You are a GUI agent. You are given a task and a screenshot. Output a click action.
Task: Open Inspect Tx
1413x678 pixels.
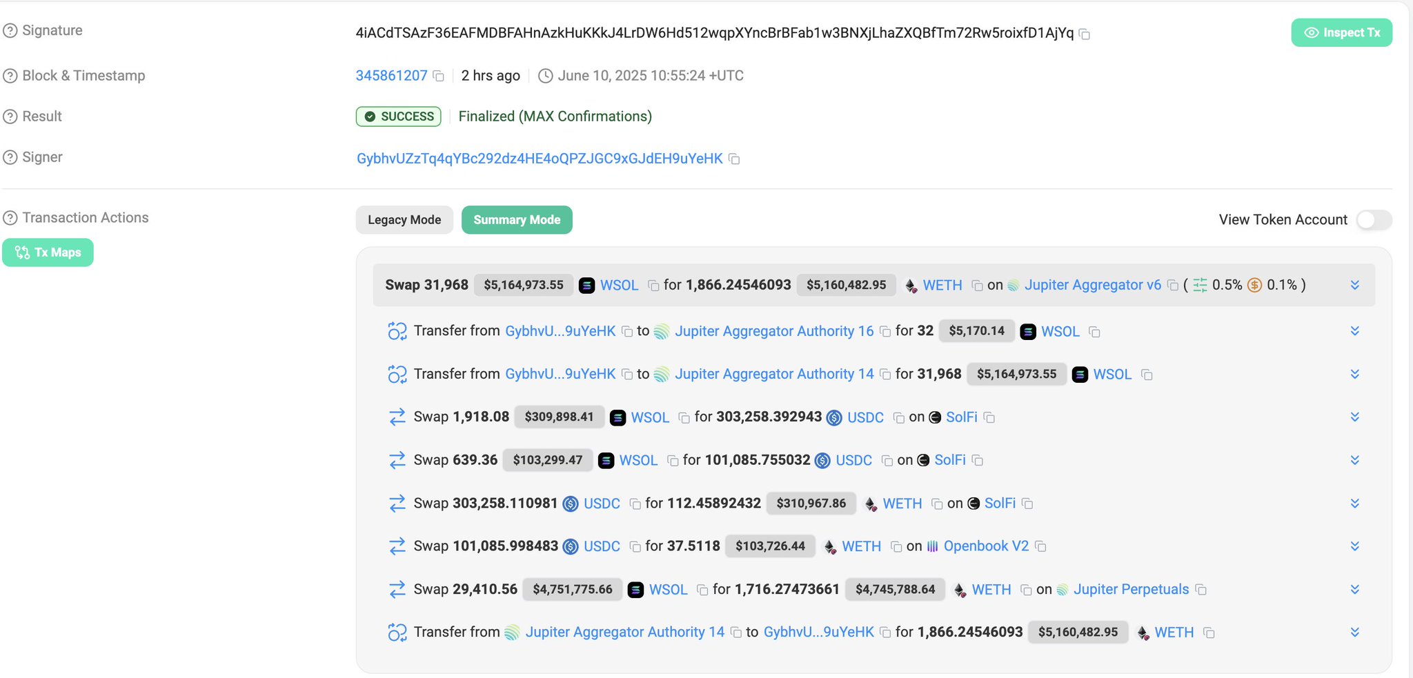coord(1341,32)
